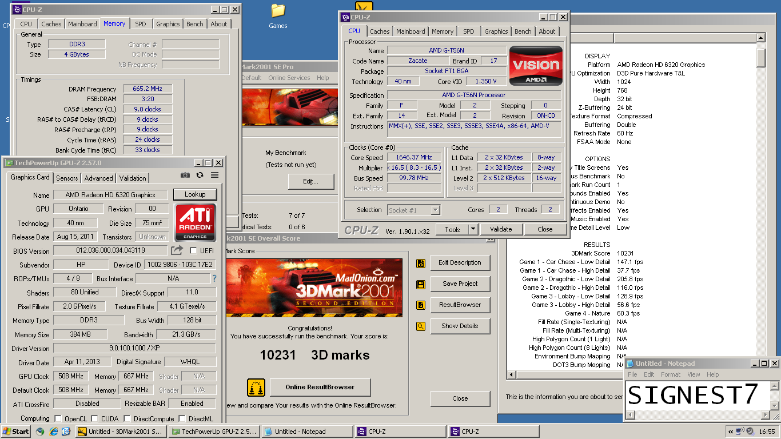Open the Format menu in Notepad
This screenshot has height=439, width=781.
tap(671, 374)
